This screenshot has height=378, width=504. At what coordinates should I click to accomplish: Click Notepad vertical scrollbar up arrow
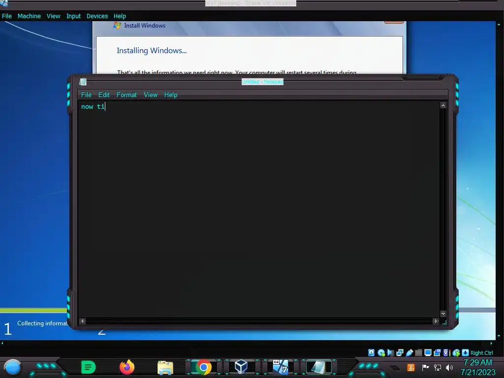pyautogui.click(x=443, y=105)
